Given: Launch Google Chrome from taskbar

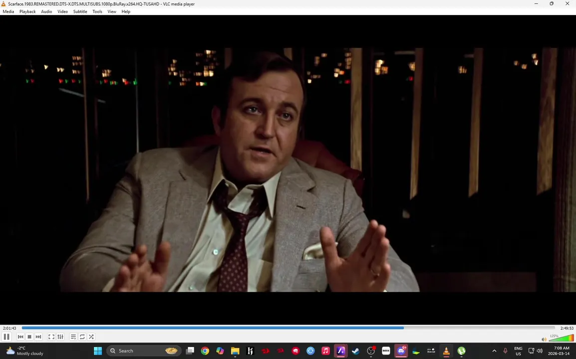Looking at the screenshot, I should [x=205, y=351].
